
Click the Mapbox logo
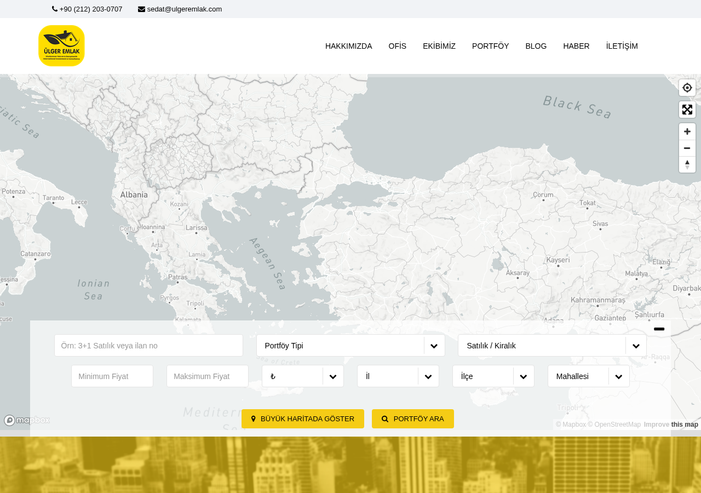point(27,420)
